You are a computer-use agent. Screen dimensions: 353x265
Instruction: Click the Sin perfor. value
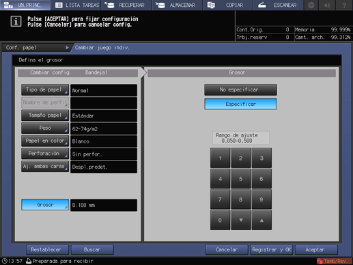[104, 154]
